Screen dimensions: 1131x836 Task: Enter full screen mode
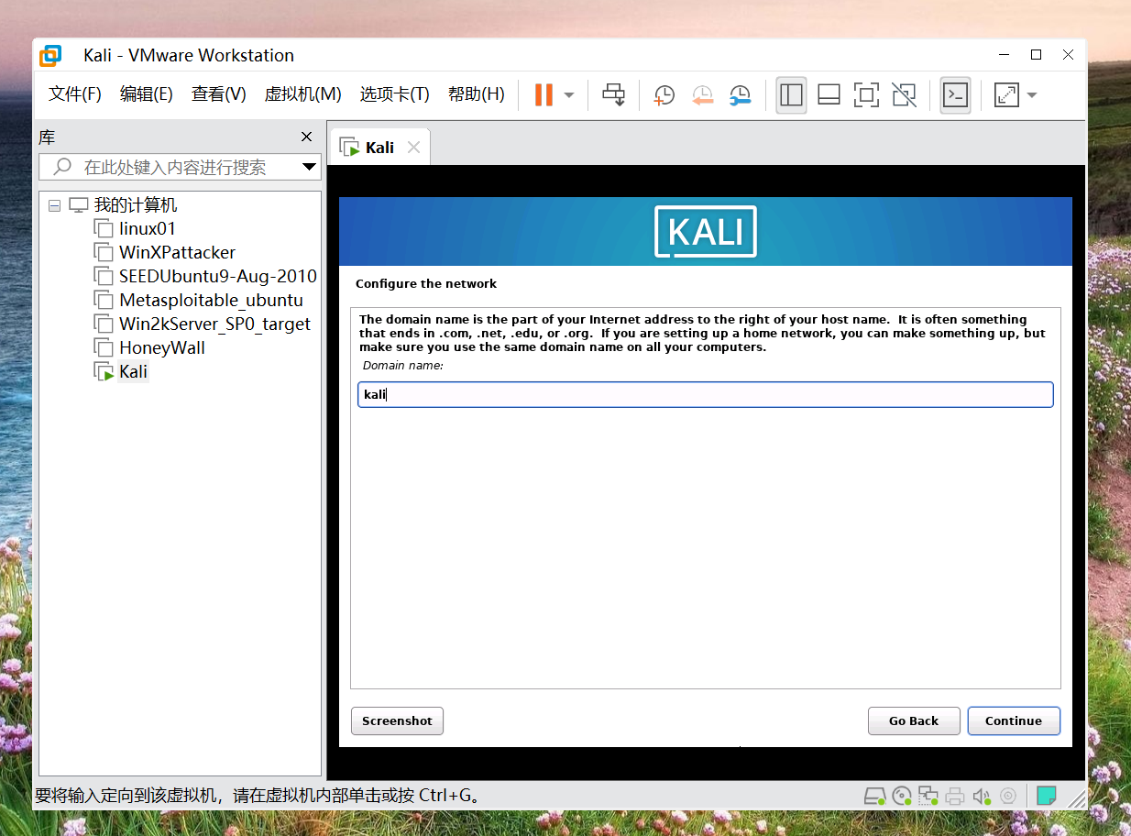pyautogui.click(x=866, y=94)
